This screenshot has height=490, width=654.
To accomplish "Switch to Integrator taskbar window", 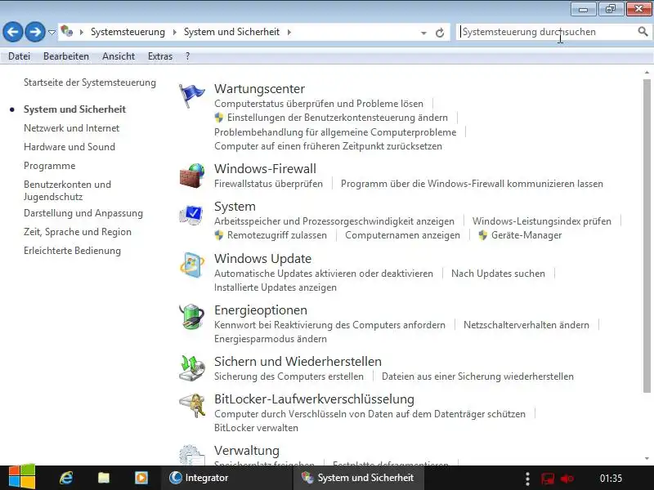I will point(226,478).
